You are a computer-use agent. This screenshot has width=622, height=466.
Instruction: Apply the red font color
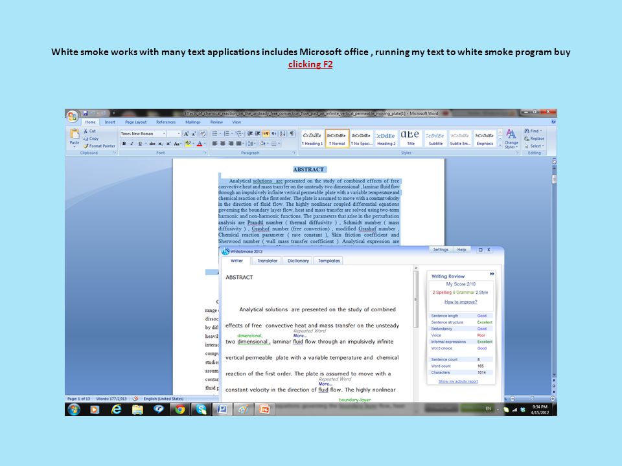200,144
